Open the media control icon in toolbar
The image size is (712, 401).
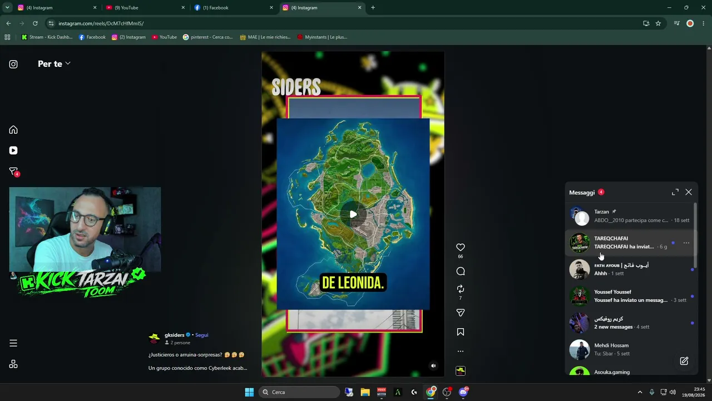click(x=676, y=23)
